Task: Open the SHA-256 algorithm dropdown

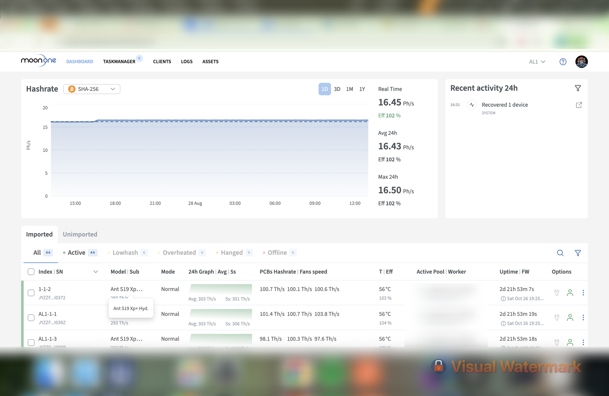Action: point(92,89)
